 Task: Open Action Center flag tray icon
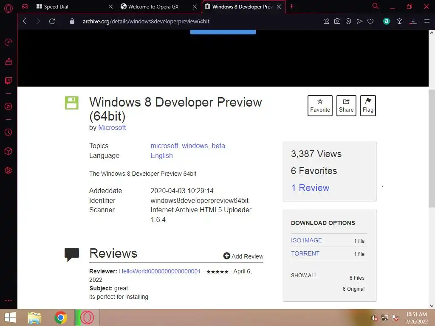point(395,318)
